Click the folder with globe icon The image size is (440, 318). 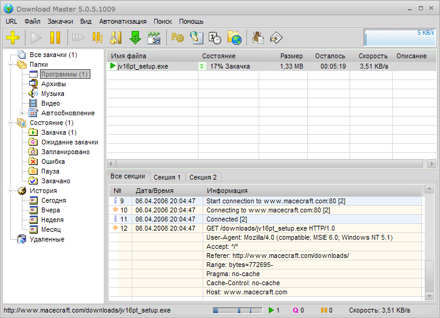(x=234, y=38)
